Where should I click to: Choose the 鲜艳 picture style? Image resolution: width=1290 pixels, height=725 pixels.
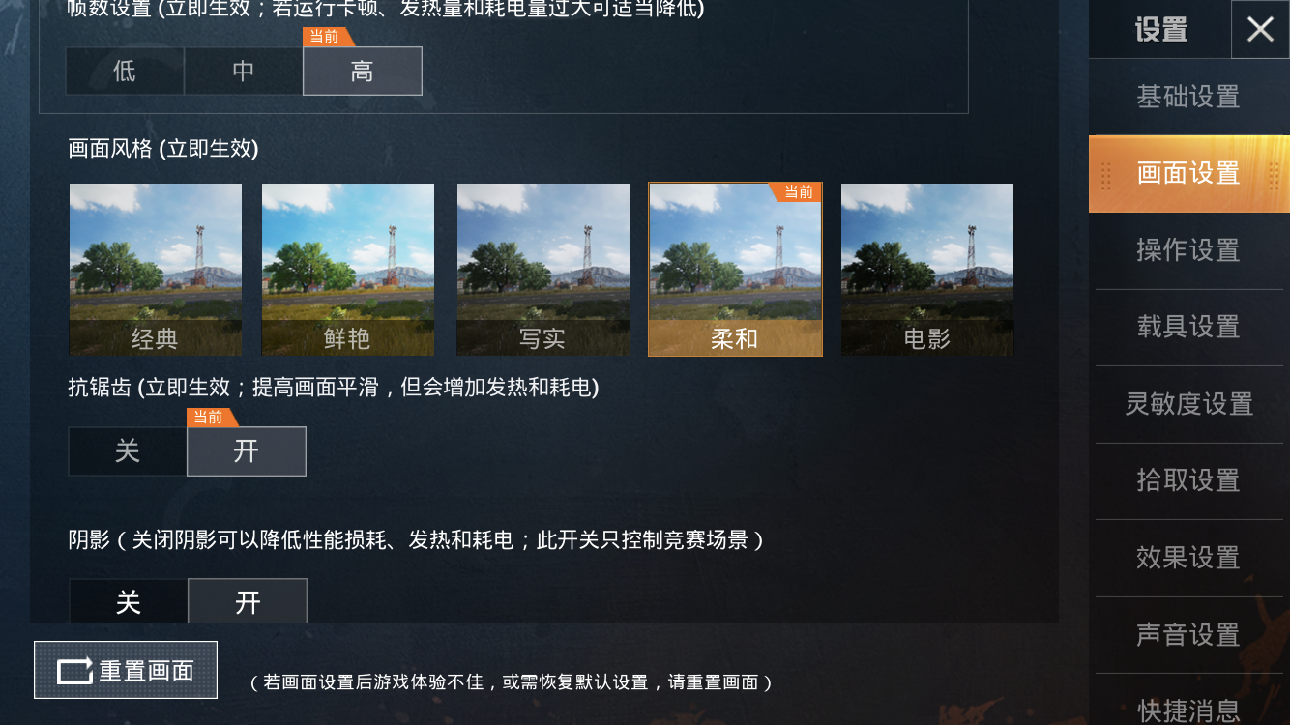(348, 270)
